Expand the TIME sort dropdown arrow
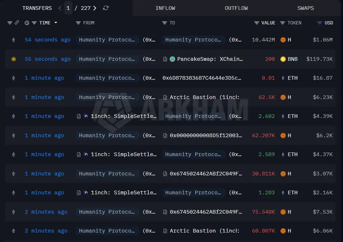This screenshot has height=242, width=343. click(x=56, y=23)
